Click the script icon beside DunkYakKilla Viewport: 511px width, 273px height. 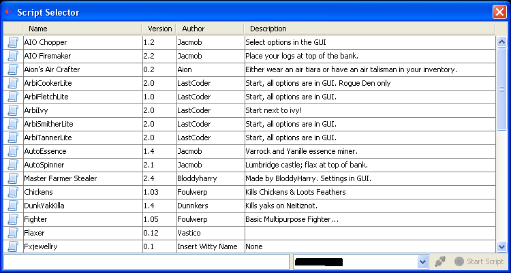pyautogui.click(x=13, y=206)
